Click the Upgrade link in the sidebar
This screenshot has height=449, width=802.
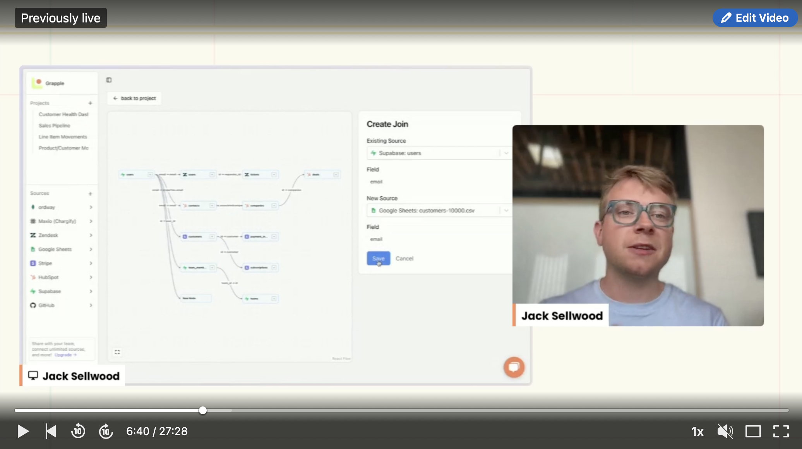[64, 355]
